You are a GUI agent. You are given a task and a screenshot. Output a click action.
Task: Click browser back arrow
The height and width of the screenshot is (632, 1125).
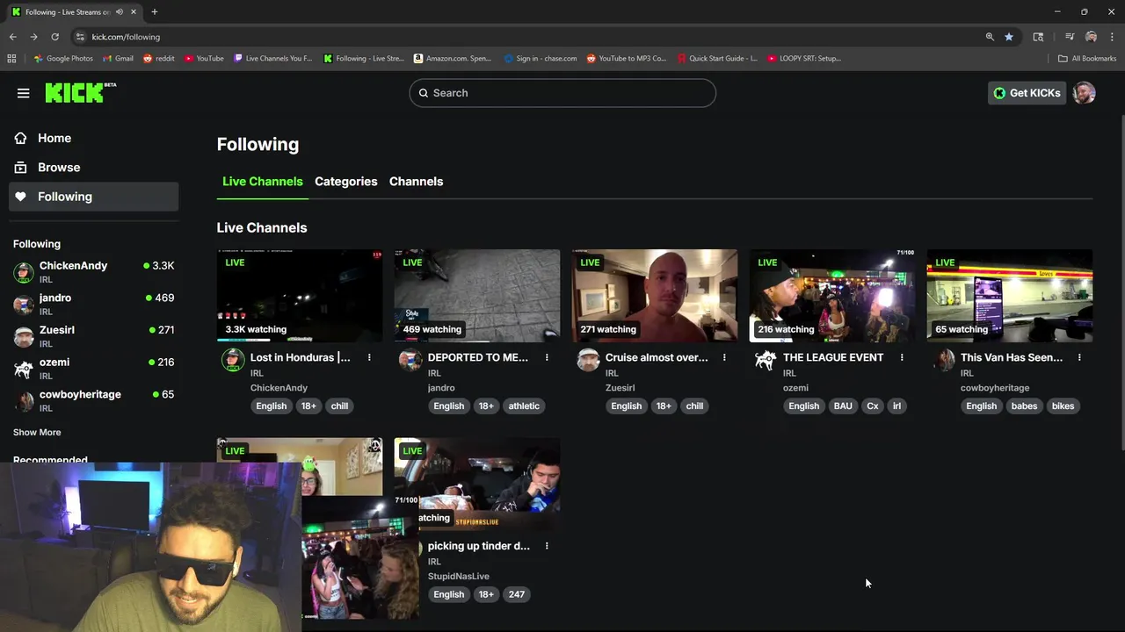click(12, 37)
